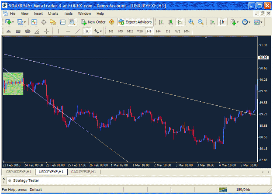This screenshot has width=273, height=194.
Task: Toggle the Chart Shift icon
Action: pyautogui.click(x=222, y=22)
